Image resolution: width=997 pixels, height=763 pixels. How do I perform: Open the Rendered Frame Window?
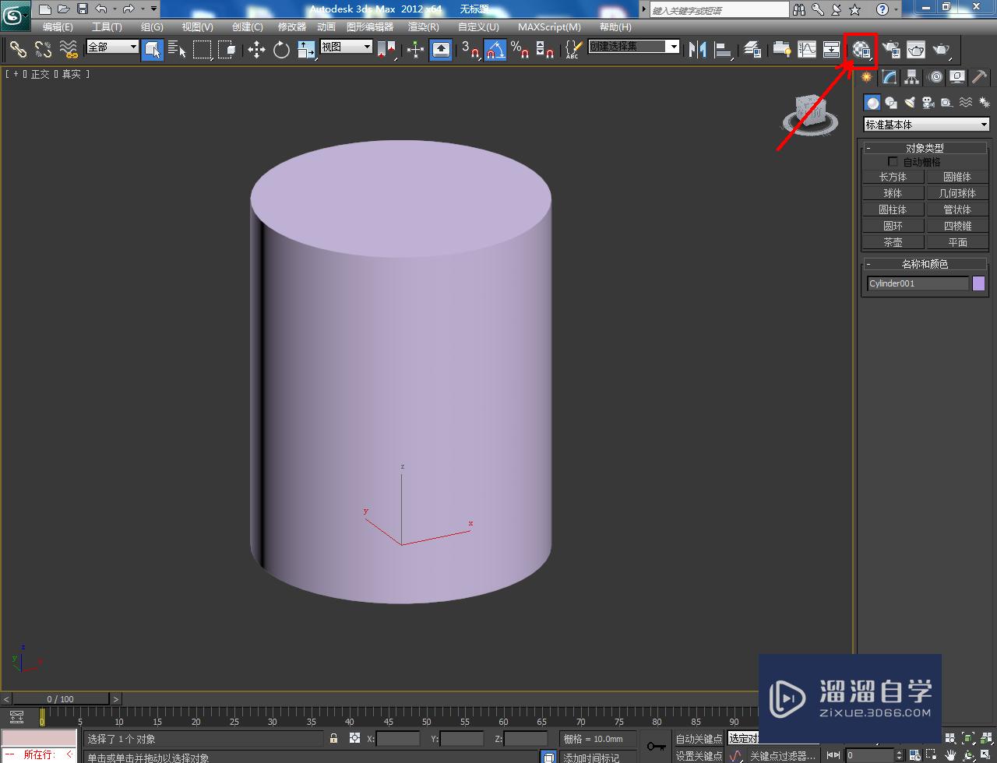pos(916,50)
